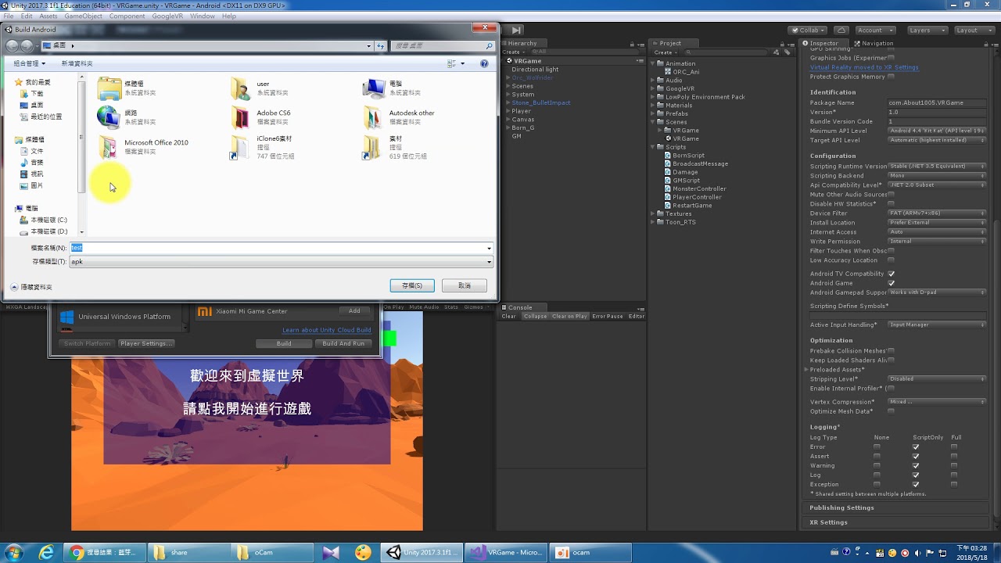Open Virtual Reality moved to XR Settings link

(864, 67)
